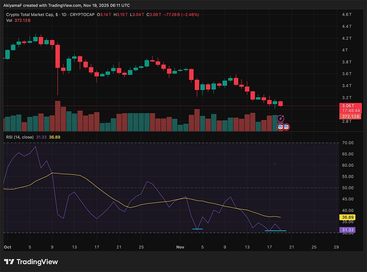The image size is (367, 272).
Task: Select the CRYPTOCAP symbol name in legend
Action: pyautogui.click(x=82, y=15)
